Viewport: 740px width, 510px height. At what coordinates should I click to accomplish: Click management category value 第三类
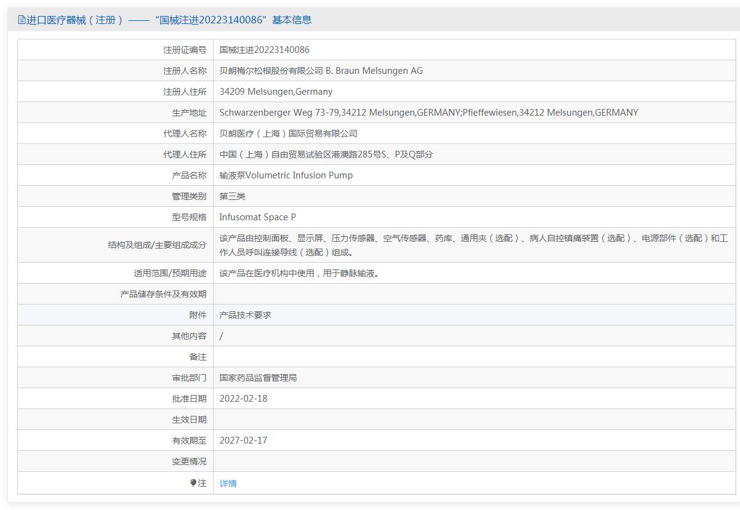[232, 196]
